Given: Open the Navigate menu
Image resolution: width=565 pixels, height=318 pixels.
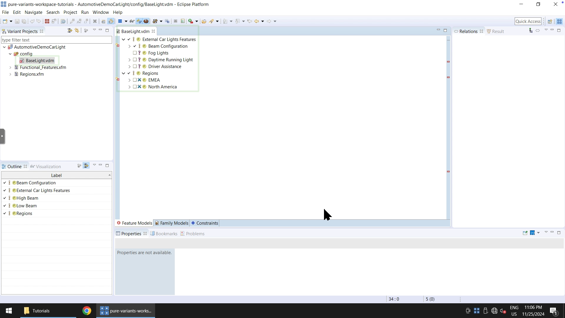Looking at the screenshot, I should click(x=34, y=12).
